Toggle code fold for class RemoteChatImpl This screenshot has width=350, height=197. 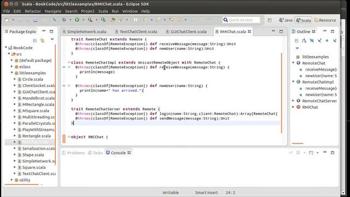[x=69, y=62]
